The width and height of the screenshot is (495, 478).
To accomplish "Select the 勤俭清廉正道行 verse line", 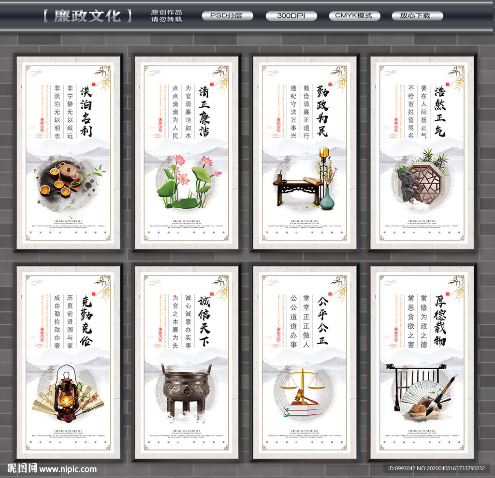I will tap(306, 112).
